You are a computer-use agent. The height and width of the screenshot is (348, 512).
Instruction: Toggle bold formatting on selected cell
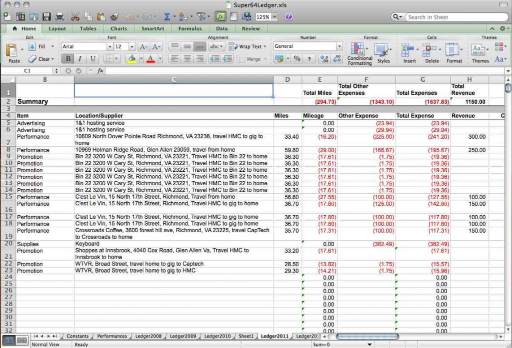(x=67, y=58)
